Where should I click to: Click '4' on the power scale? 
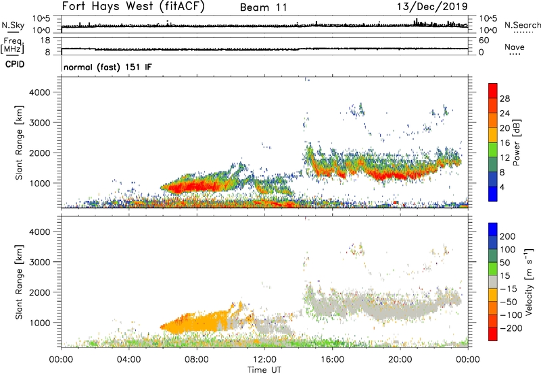coord(502,187)
